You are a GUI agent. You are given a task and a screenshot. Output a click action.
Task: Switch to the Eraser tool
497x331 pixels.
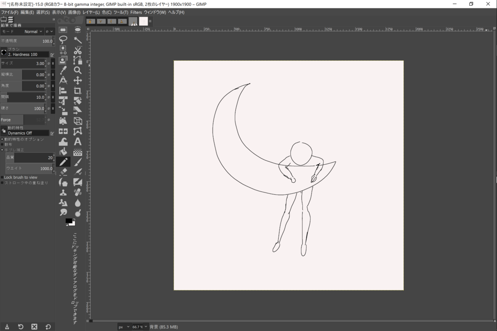click(63, 172)
